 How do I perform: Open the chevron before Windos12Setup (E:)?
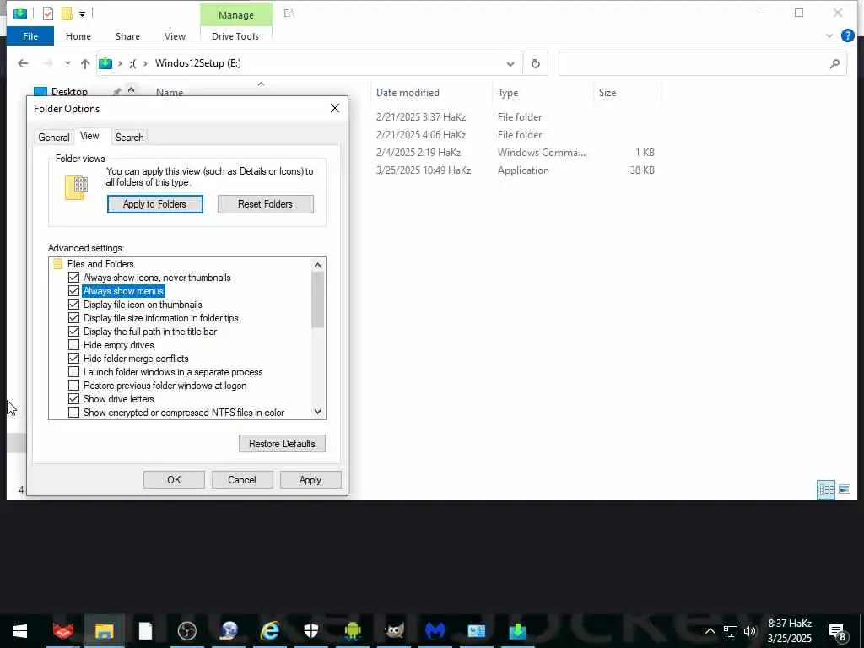coord(145,63)
